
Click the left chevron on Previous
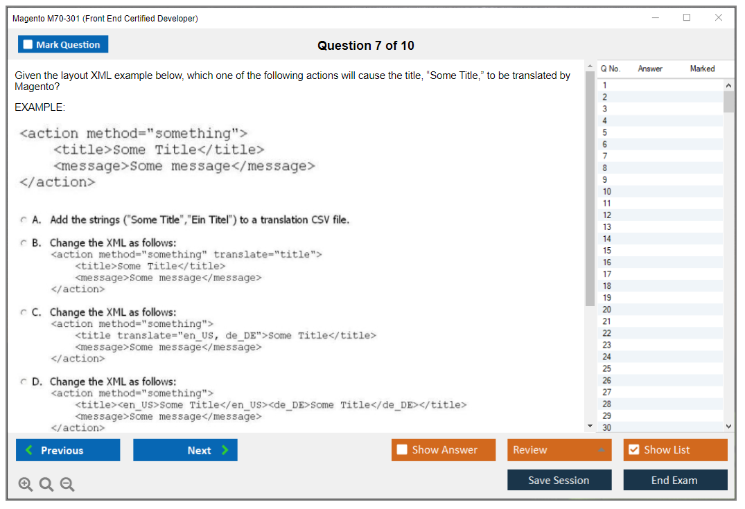29,450
